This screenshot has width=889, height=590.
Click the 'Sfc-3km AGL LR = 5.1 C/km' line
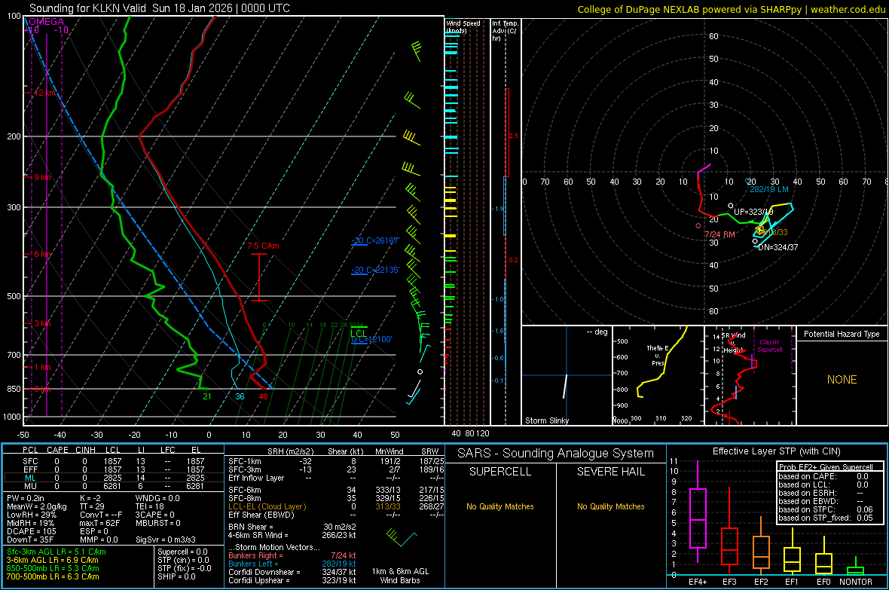pos(57,552)
